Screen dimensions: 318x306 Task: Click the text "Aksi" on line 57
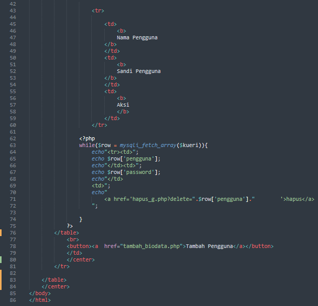coord(123,105)
